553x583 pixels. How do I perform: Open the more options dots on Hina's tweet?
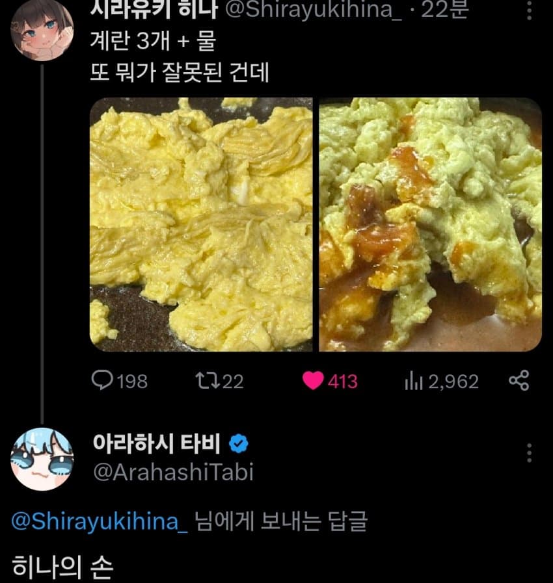[529, 10]
